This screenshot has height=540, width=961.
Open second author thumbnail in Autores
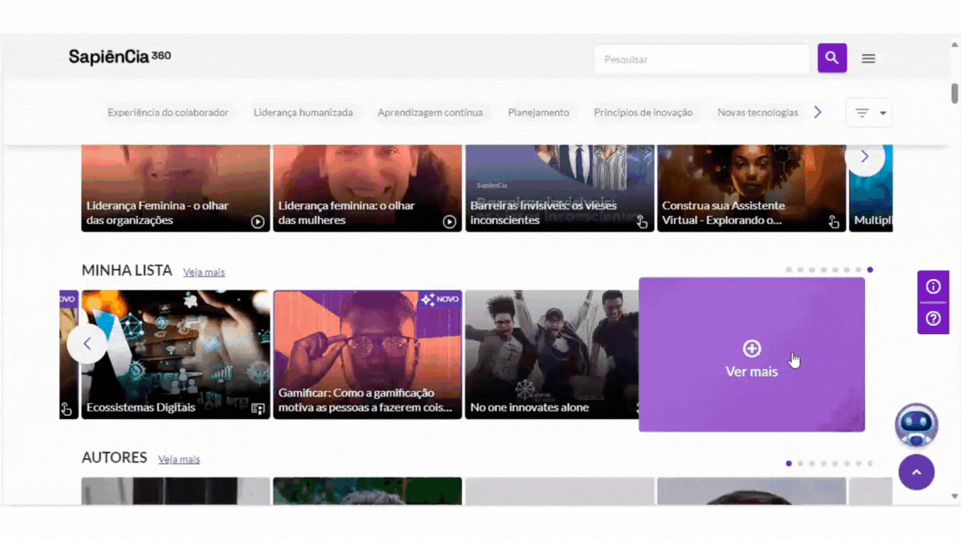click(x=367, y=491)
